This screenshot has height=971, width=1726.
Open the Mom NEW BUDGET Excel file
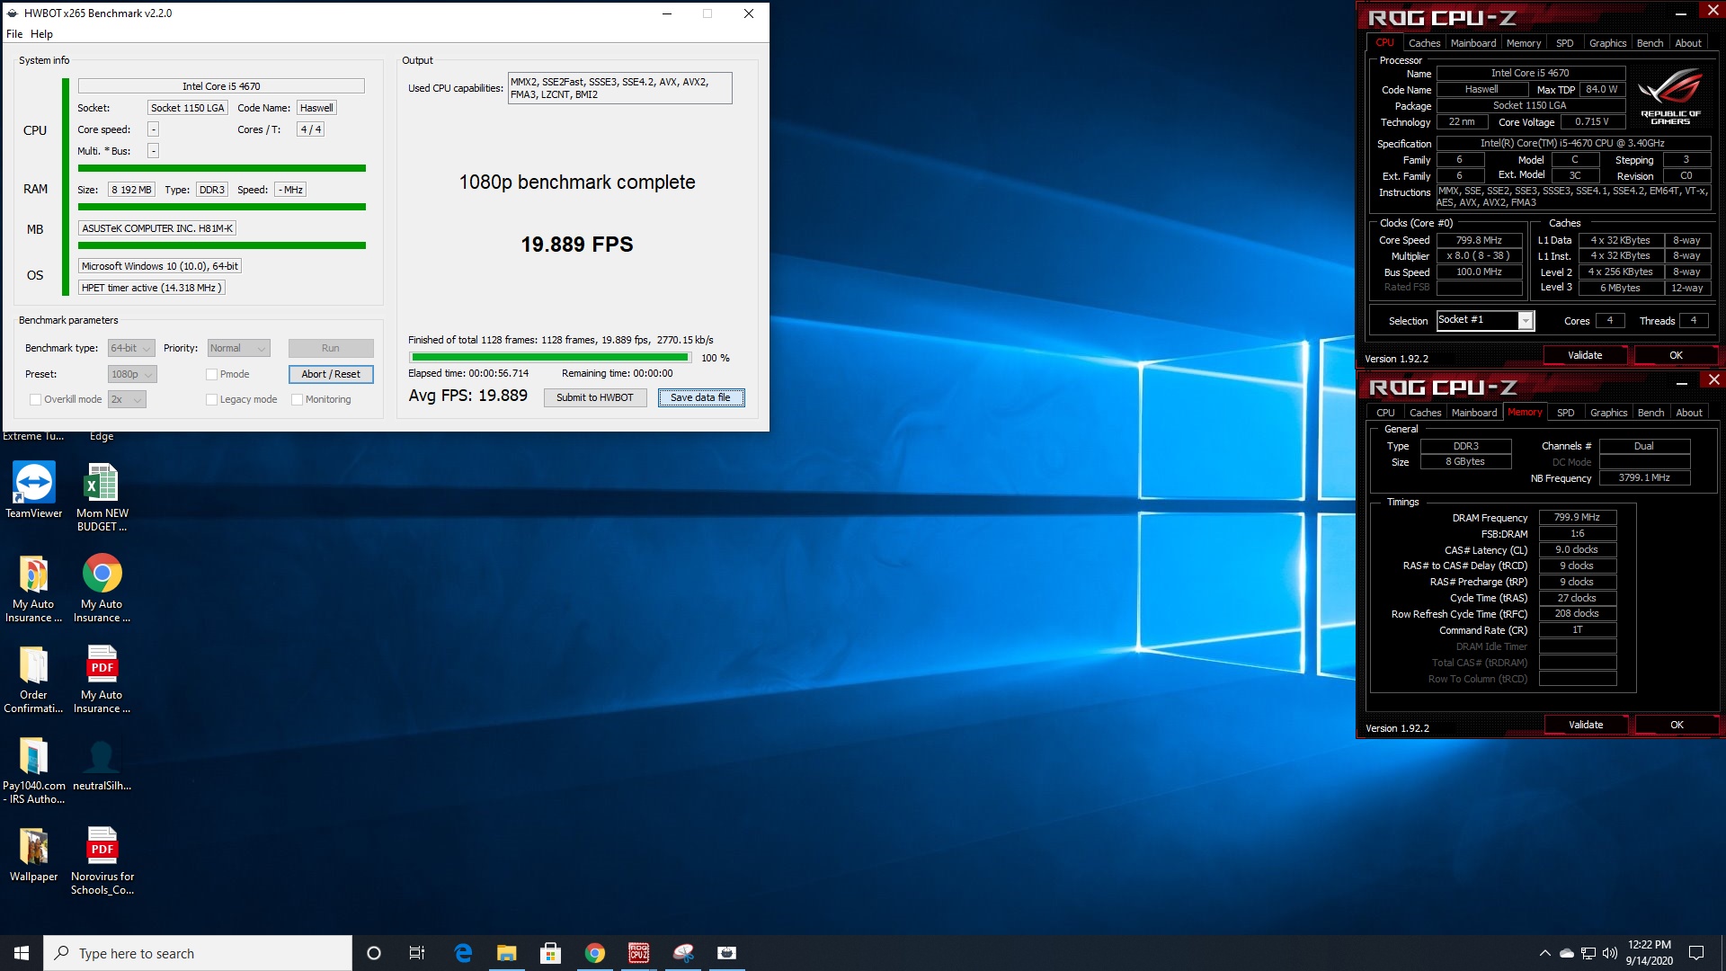tap(102, 496)
